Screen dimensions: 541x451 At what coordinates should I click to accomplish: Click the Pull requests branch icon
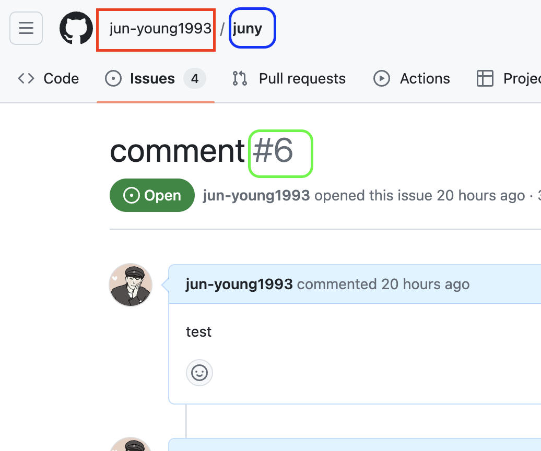click(240, 78)
